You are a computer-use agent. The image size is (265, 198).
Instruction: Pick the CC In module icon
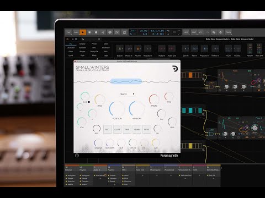[229, 49]
